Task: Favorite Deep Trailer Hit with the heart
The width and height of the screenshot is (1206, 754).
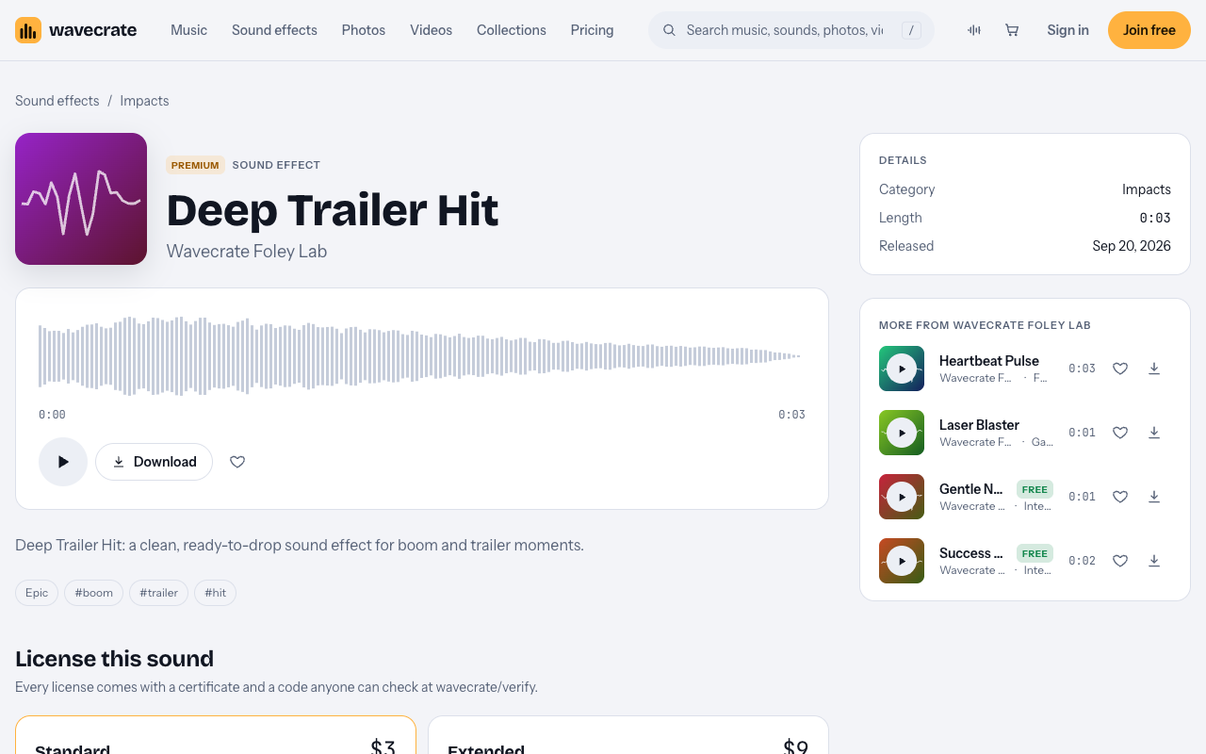Action: pyautogui.click(x=237, y=462)
